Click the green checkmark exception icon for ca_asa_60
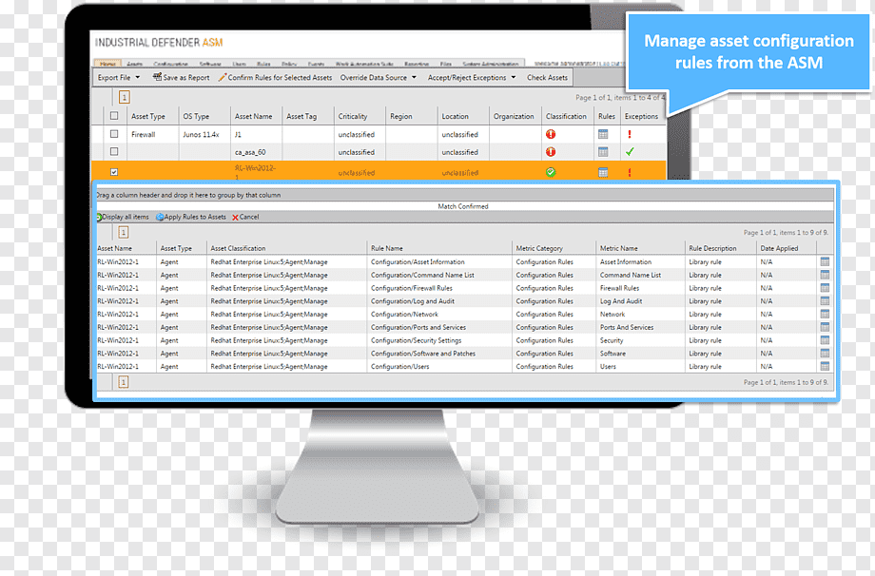 coord(630,152)
